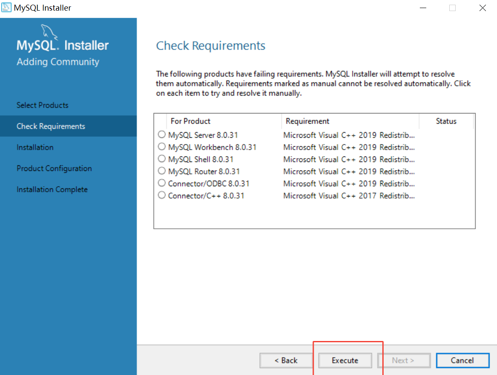Go to Select Products step in sidebar
497x375 pixels.
tap(43, 105)
